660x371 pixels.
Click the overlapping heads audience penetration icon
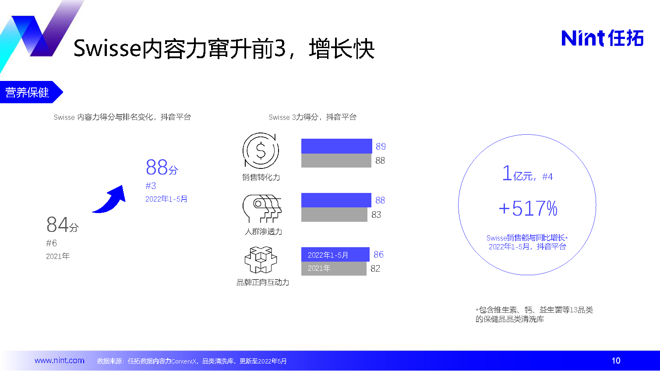(x=262, y=209)
